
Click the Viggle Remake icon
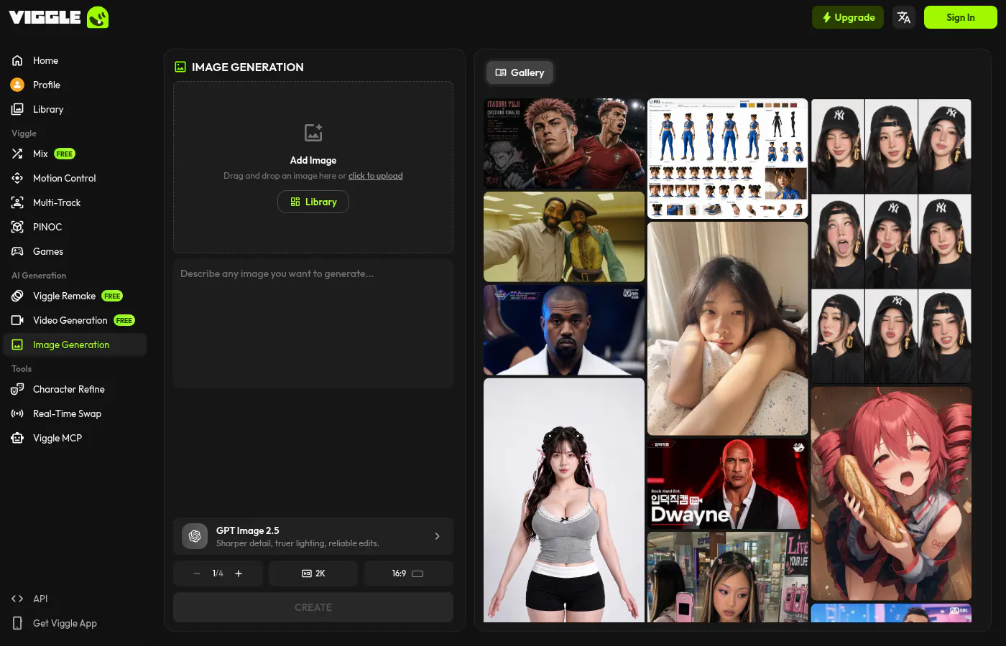click(x=17, y=296)
